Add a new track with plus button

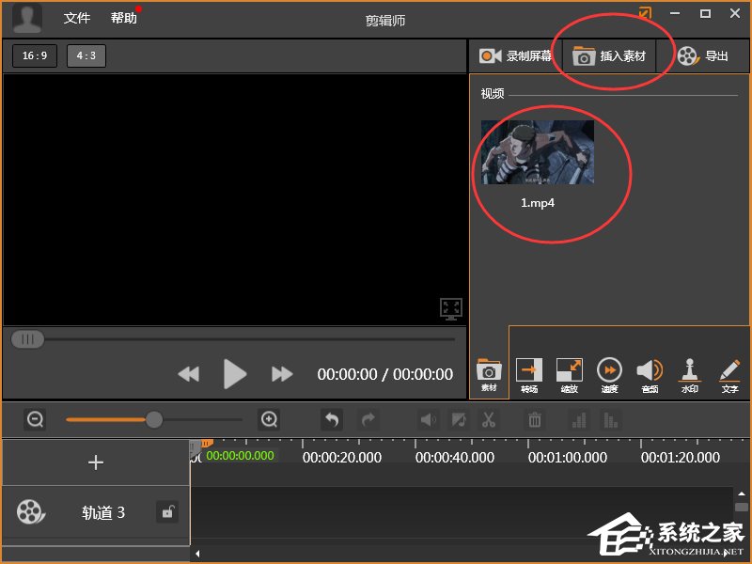pyautogui.click(x=96, y=462)
